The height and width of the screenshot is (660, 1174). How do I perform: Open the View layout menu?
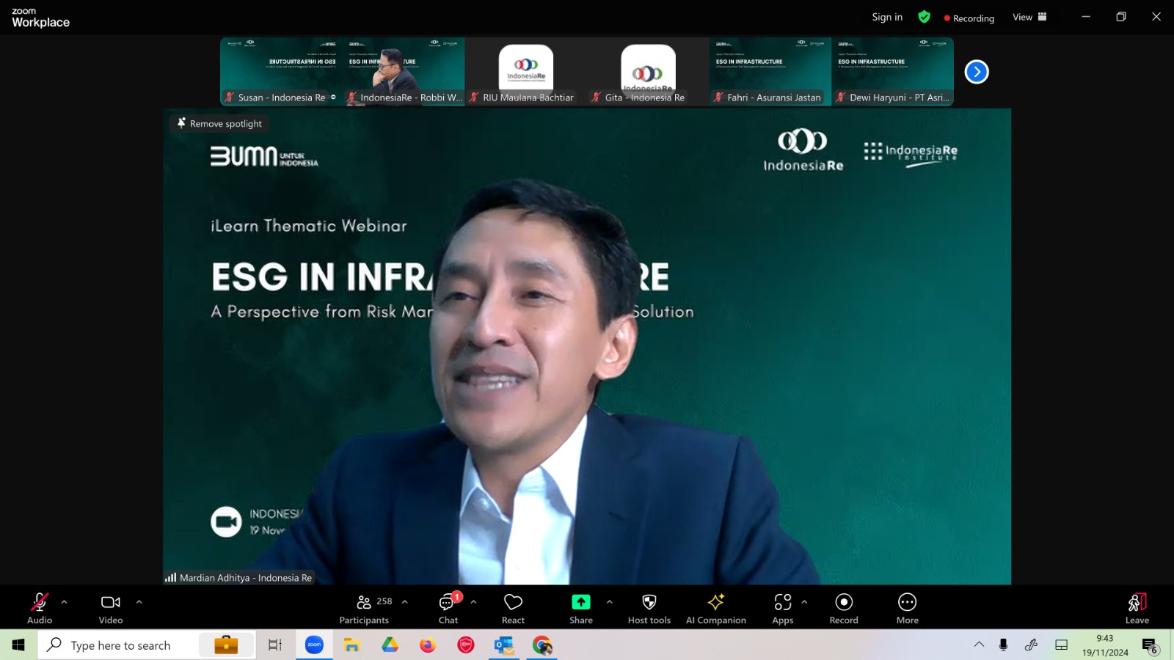pos(1029,17)
